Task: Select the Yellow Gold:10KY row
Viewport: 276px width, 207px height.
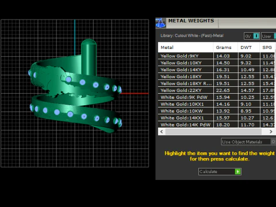Action: [x=217, y=63]
